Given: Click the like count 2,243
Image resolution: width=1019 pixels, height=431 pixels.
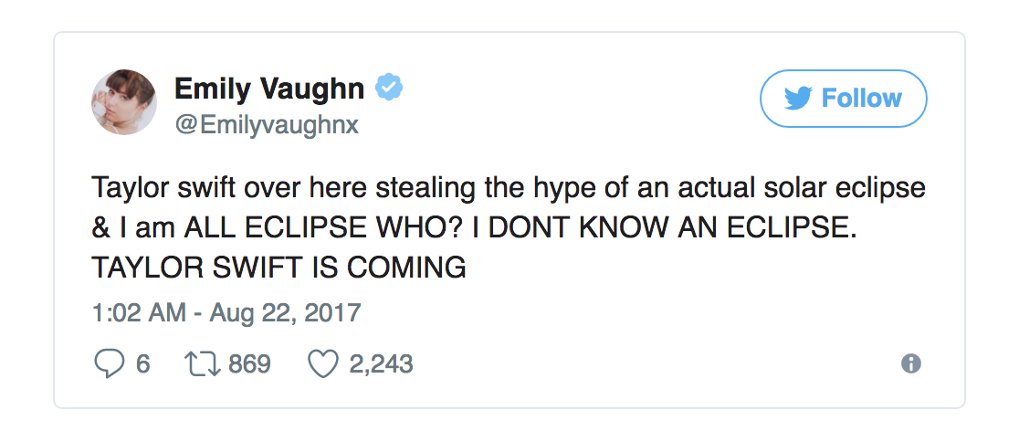Looking at the screenshot, I should click(x=379, y=364).
